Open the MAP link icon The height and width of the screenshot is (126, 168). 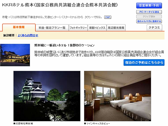tap(108, 17)
